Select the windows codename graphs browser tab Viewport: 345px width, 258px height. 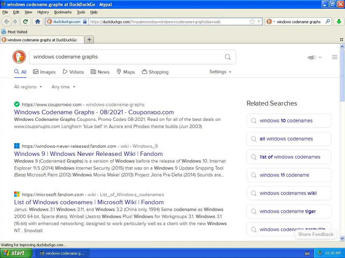click(x=42, y=40)
